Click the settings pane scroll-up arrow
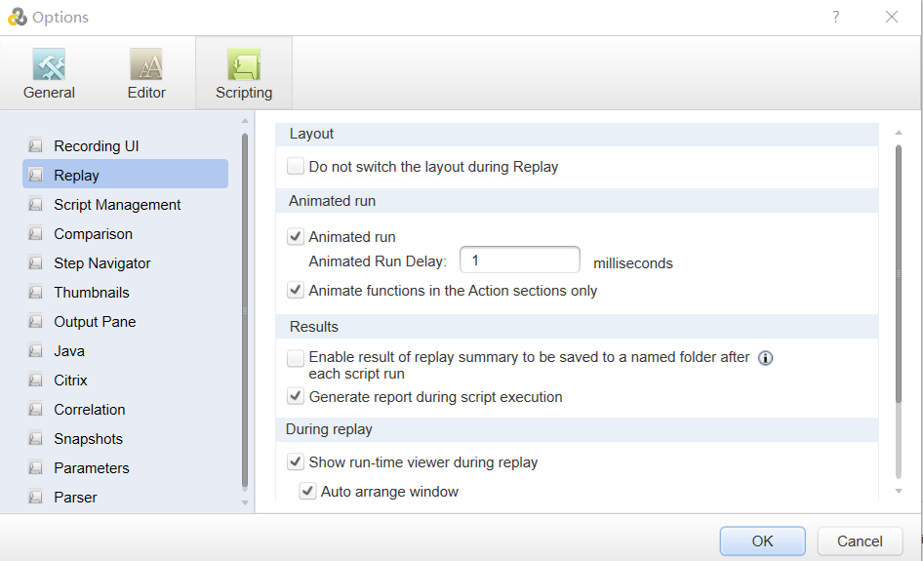923x561 pixels. tap(899, 133)
